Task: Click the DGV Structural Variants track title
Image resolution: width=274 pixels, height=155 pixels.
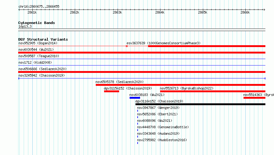Action: tap(43, 39)
